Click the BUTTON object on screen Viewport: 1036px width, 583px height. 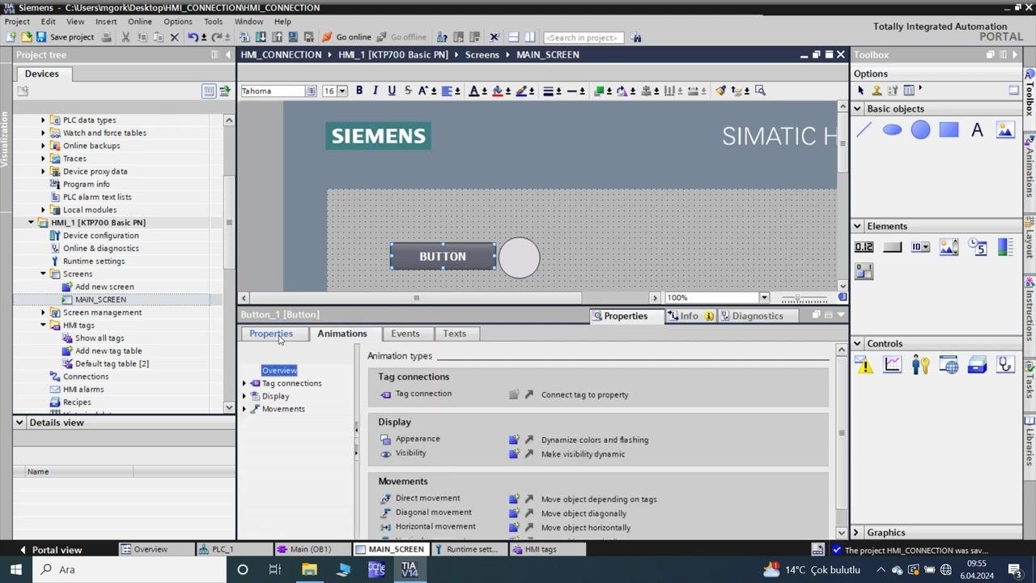tap(443, 257)
